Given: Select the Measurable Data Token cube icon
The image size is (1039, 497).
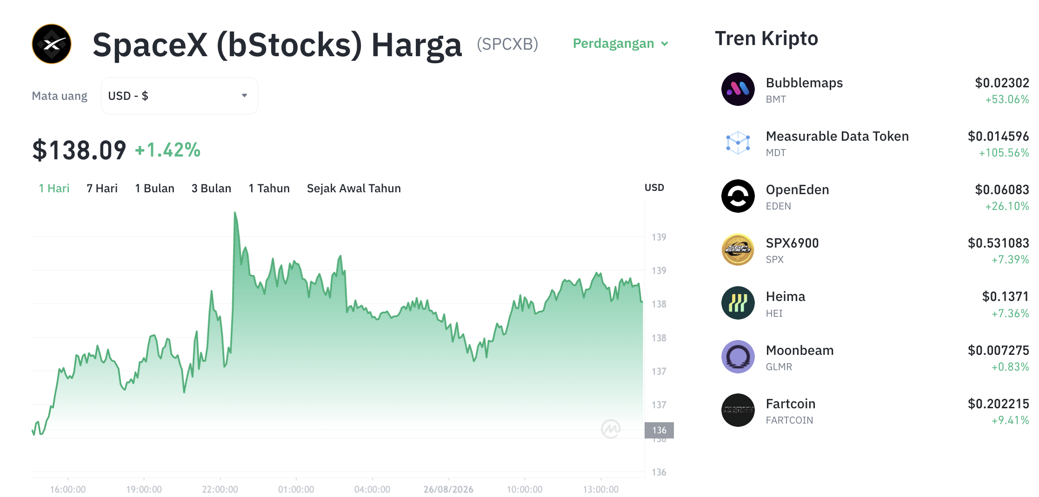Looking at the screenshot, I should pyautogui.click(x=738, y=143).
